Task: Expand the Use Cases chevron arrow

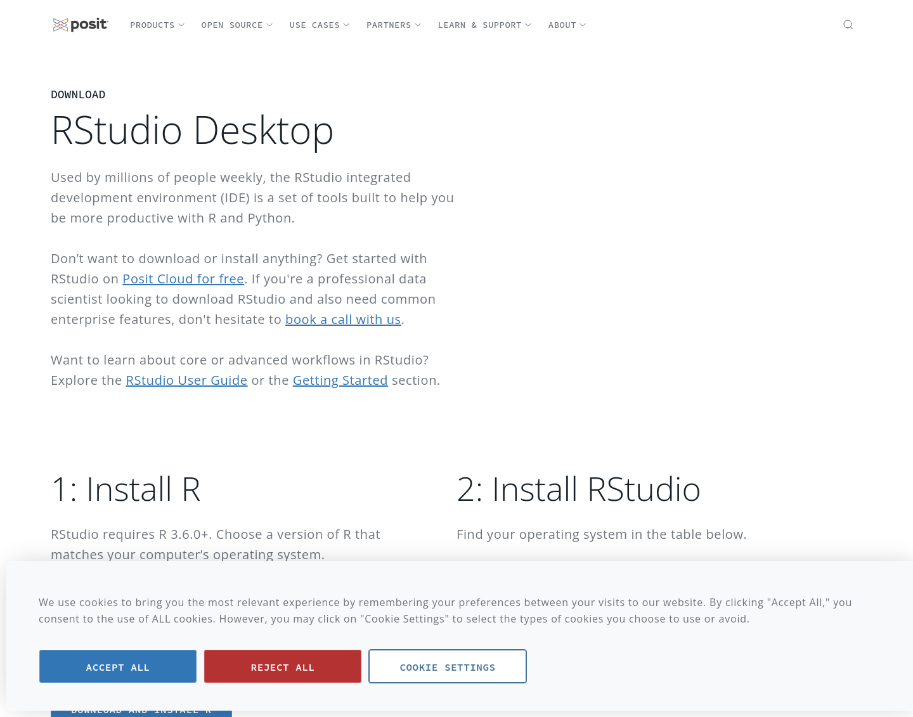Action: click(346, 25)
